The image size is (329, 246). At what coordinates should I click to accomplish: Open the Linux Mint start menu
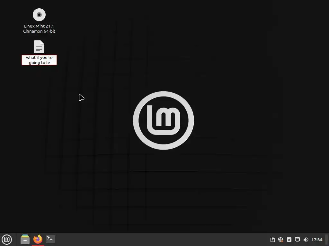click(7, 240)
